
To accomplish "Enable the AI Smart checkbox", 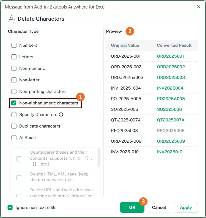I will tap(14, 138).
